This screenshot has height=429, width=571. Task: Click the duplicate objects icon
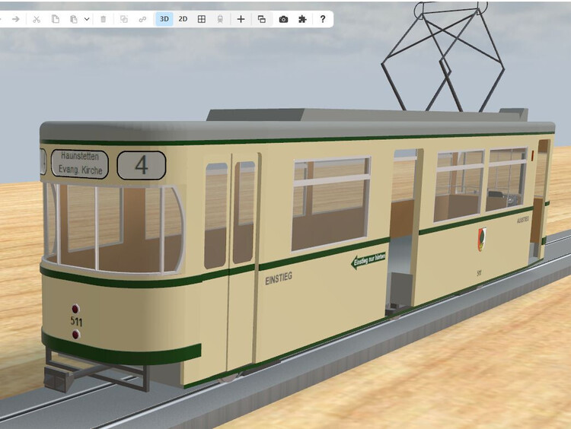click(124, 19)
